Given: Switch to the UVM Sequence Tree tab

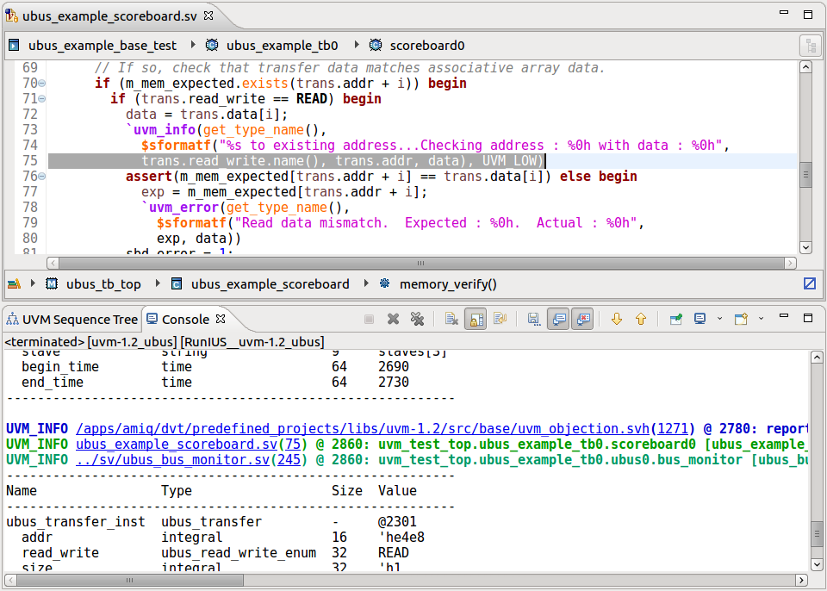Looking at the screenshot, I should [72, 320].
